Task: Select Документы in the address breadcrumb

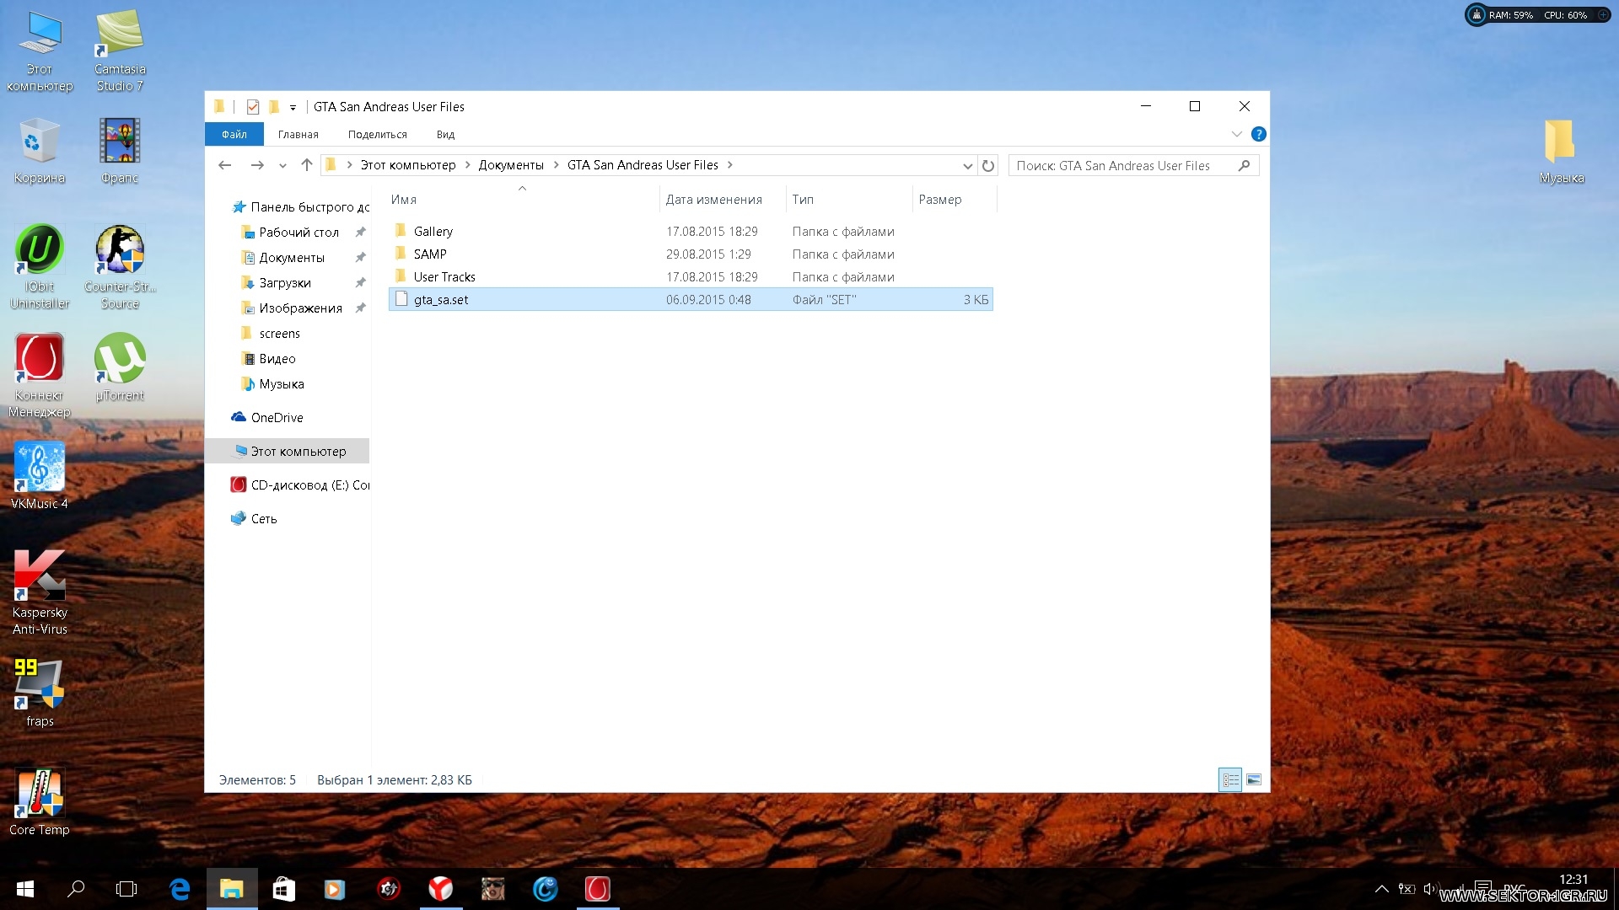Action: [x=511, y=165]
